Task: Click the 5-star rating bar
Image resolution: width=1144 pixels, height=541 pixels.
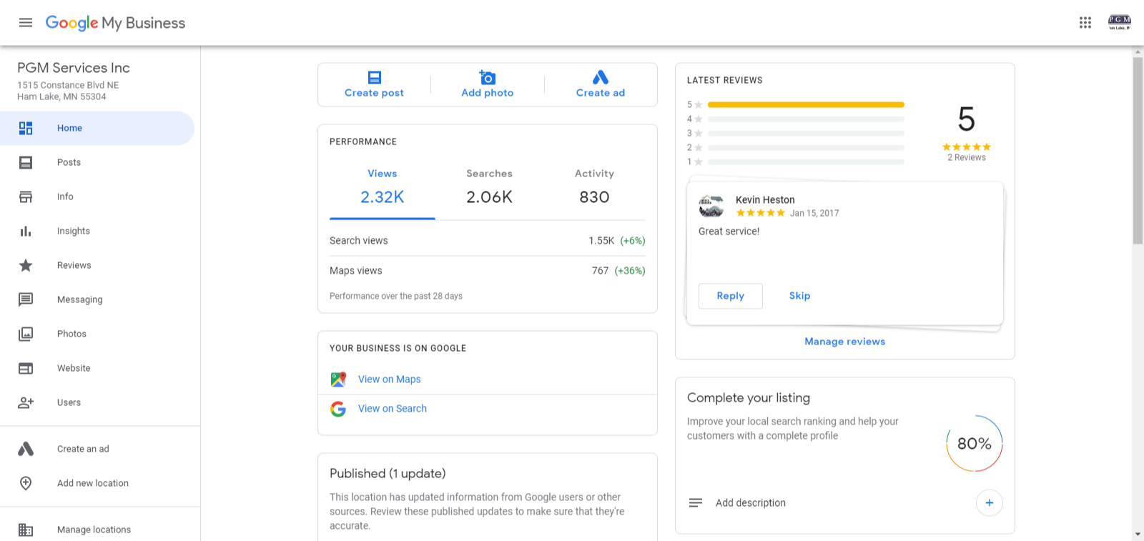Action: (806, 104)
